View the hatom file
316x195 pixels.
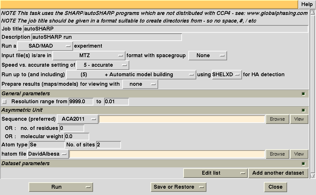(x=299, y=154)
